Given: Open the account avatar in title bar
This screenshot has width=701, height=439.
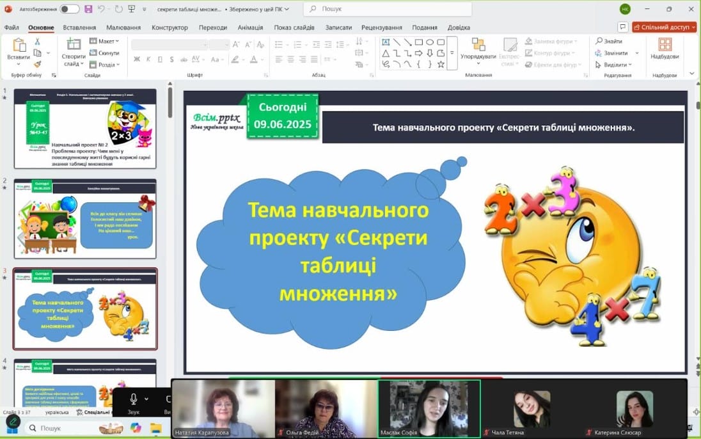Looking at the screenshot, I should (x=625, y=9).
